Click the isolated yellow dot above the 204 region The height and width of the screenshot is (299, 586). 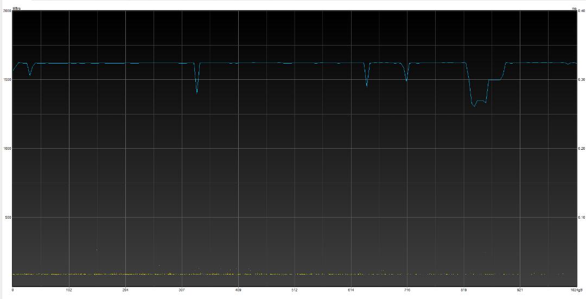point(97,250)
